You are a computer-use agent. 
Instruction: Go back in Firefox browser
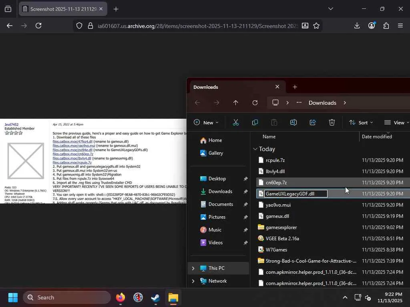pyautogui.click(x=10, y=26)
